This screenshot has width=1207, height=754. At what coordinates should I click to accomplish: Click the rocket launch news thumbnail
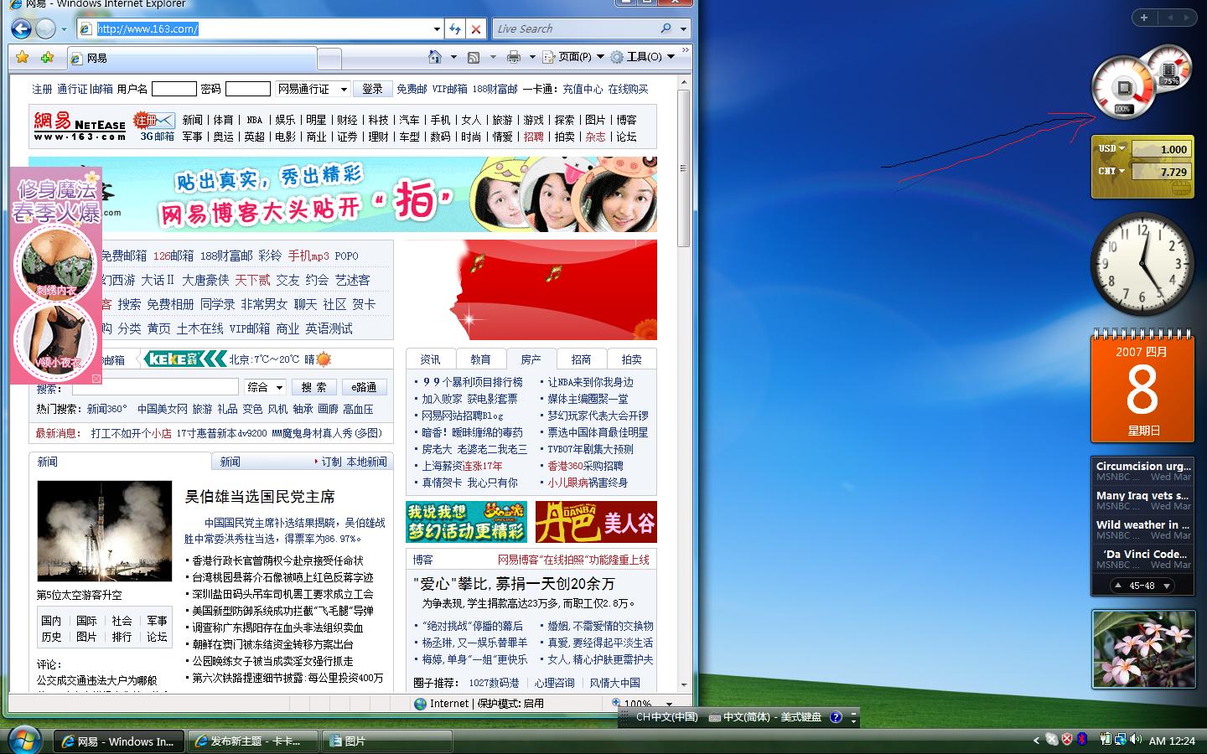pos(105,530)
